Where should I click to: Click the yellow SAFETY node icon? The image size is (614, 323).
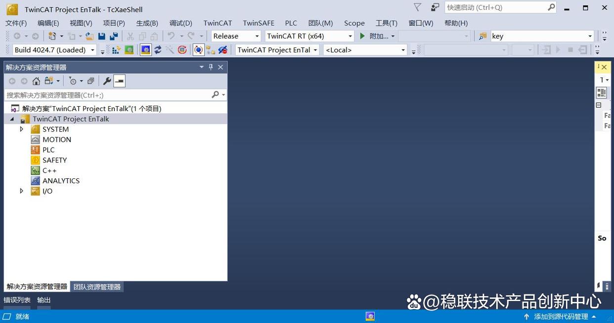pyautogui.click(x=35, y=161)
